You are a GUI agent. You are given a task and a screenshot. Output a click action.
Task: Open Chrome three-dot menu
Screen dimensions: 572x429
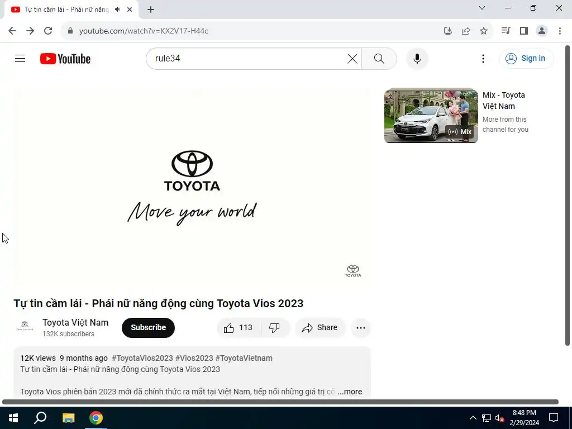pos(560,31)
